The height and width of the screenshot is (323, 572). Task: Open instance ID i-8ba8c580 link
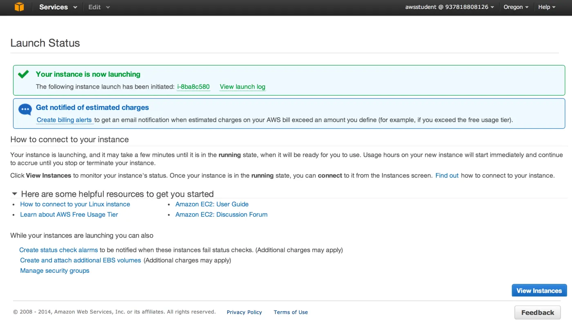pos(193,87)
